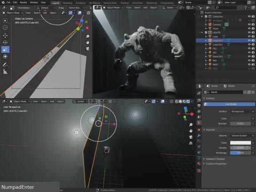Viewport: 256px width, 192px height.
Task: Open the Modifiers wrench tab
Action: 199,135
